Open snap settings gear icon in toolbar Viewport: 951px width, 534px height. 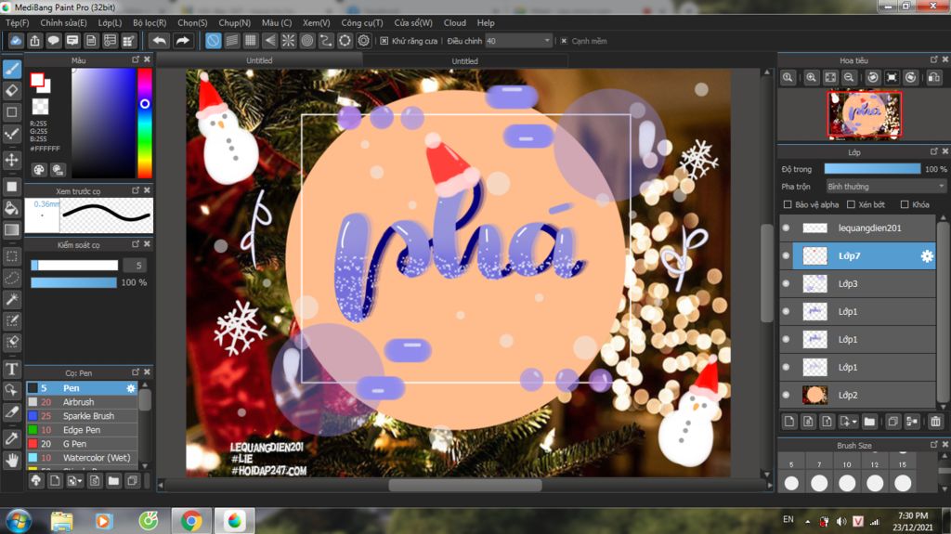363,41
